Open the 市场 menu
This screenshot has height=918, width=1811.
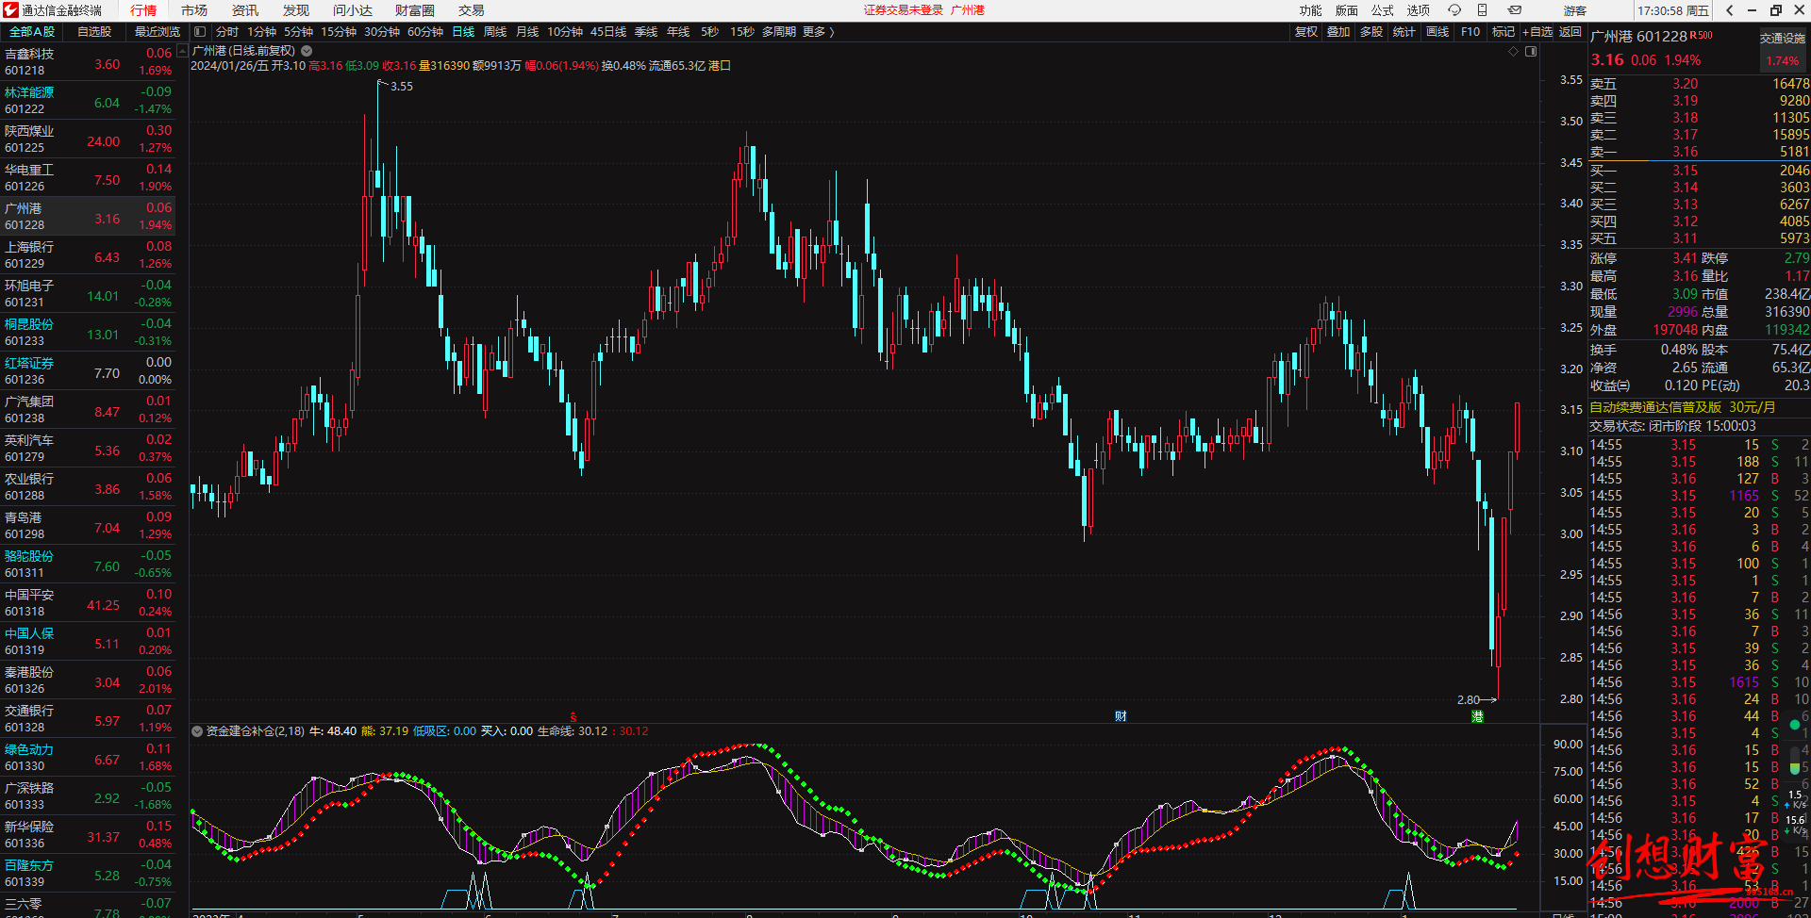click(194, 10)
